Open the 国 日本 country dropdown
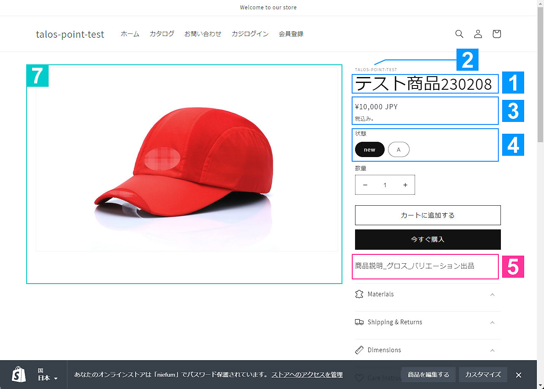Image resolution: width=544 pixels, height=389 pixels. [x=48, y=375]
